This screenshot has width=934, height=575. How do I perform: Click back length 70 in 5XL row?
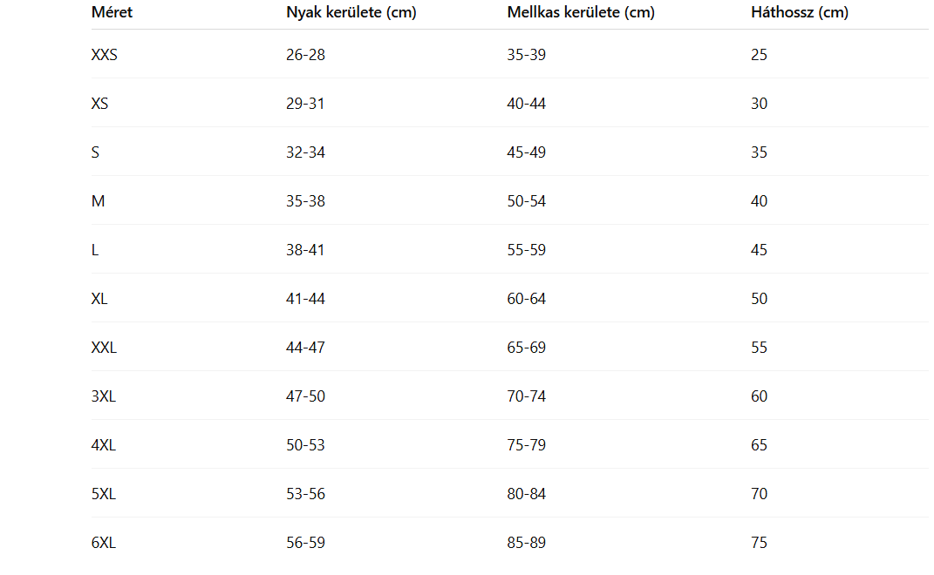click(759, 494)
